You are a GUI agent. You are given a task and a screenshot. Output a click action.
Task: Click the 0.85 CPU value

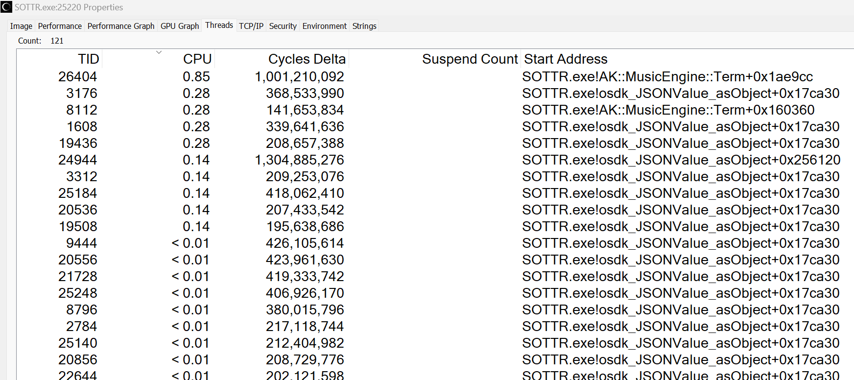coord(196,76)
